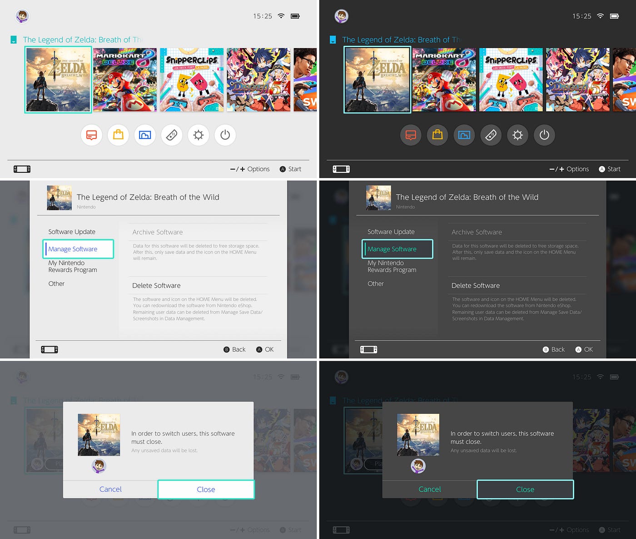Open Sleep Mode power icon on light home screen
636x539 pixels.
(225, 135)
